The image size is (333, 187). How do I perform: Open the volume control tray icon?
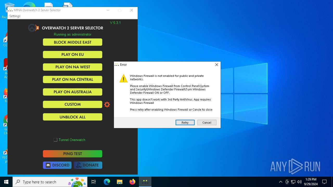pos(299,182)
